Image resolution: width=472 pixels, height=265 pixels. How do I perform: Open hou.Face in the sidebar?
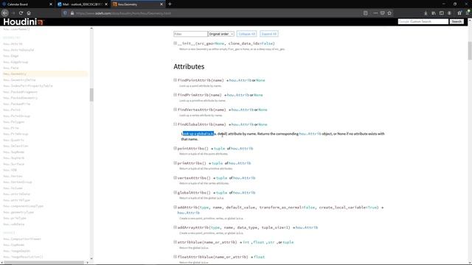click(x=11, y=68)
